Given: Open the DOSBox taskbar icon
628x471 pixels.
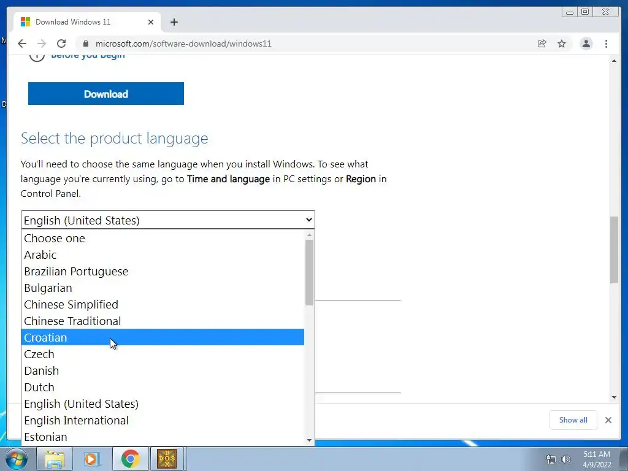Looking at the screenshot, I should [x=167, y=459].
